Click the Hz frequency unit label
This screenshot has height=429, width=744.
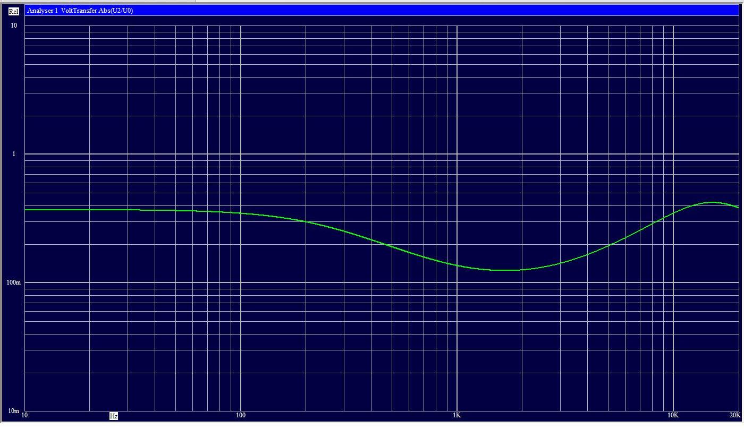point(114,416)
